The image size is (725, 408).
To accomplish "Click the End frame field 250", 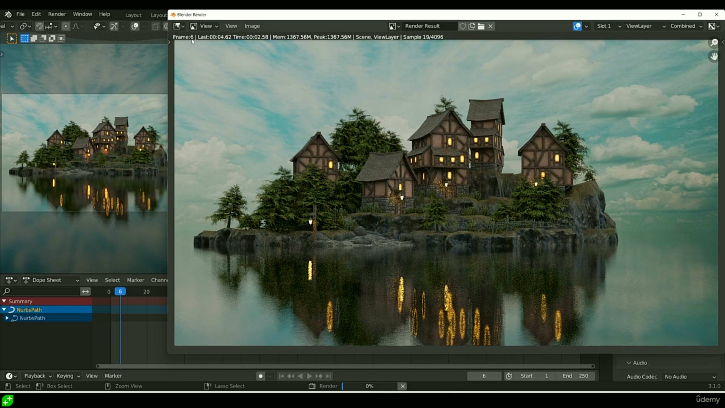I will pos(575,376).
